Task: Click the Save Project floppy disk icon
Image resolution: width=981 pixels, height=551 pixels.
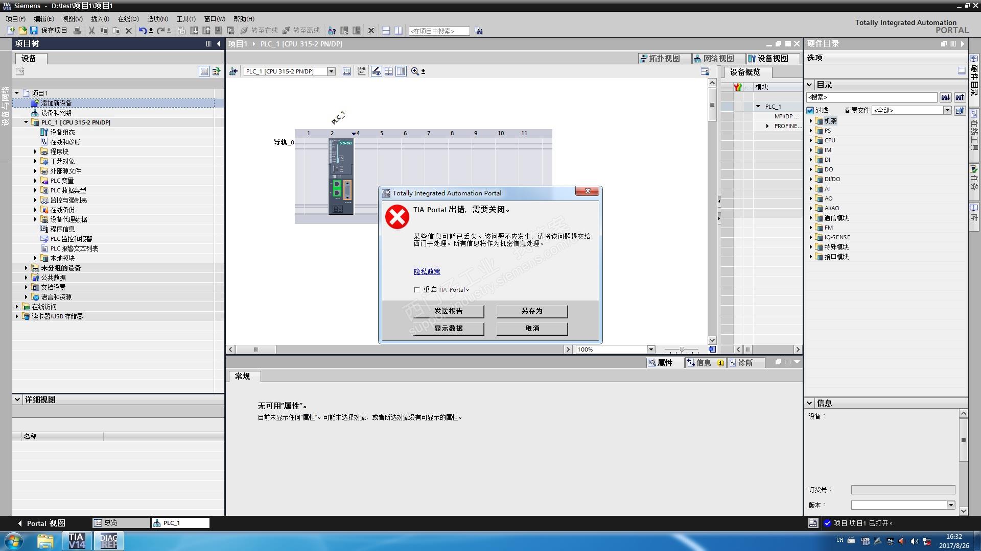Action: (x=34, y=31)
